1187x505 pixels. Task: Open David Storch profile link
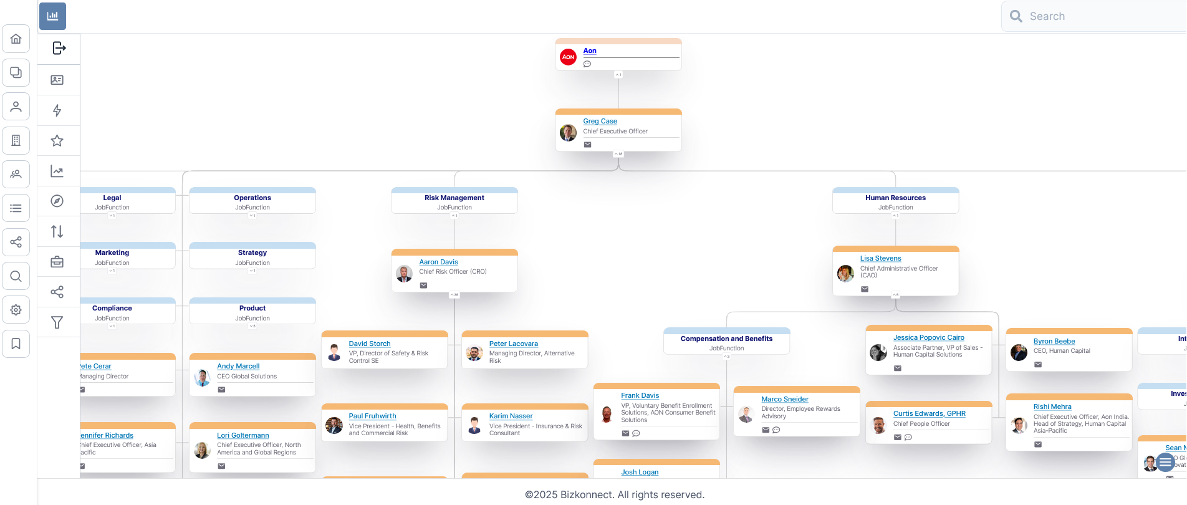coord(370,344)
